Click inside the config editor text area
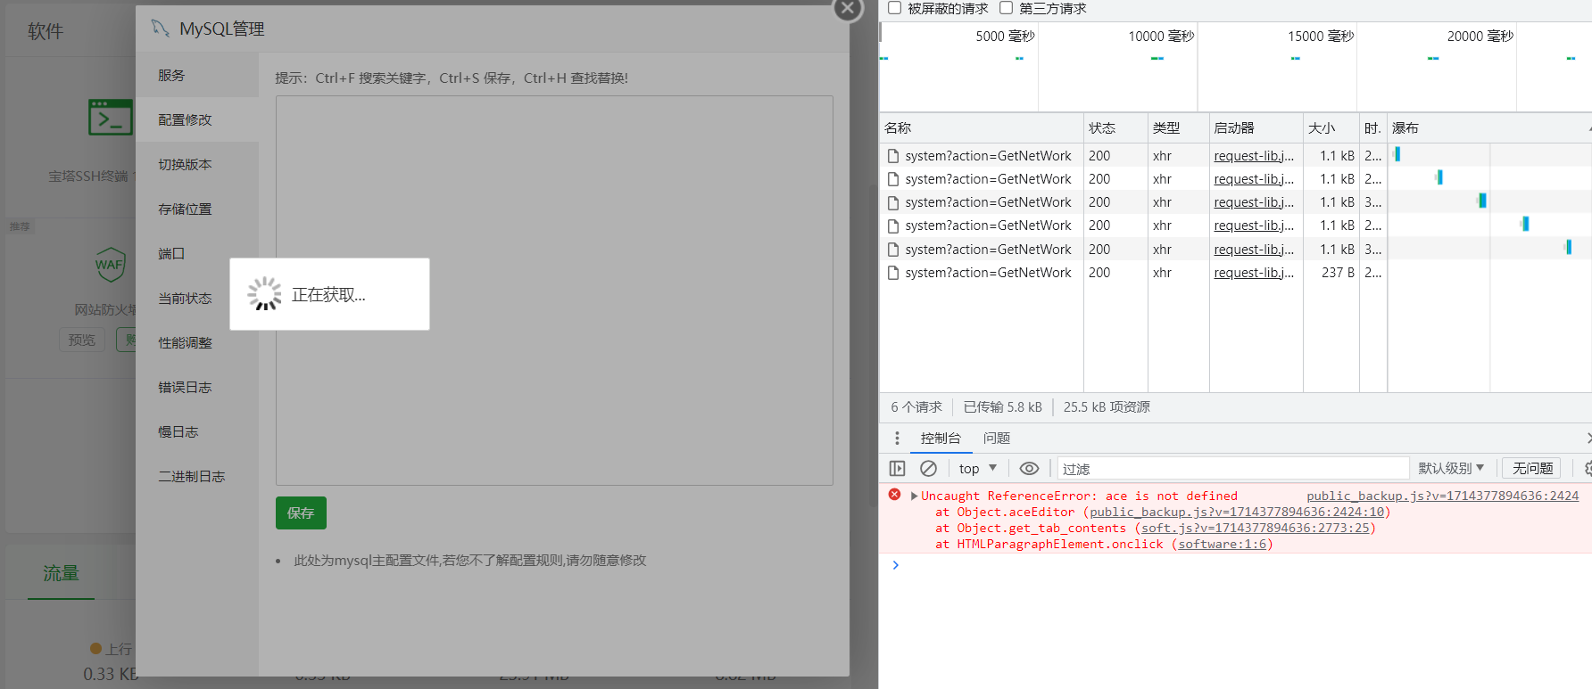The height and width of the screenshot is (689, 1592). [x=554, y=291]
